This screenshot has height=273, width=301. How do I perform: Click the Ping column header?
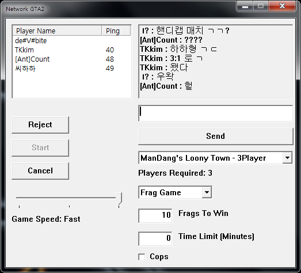coord(116,31)
